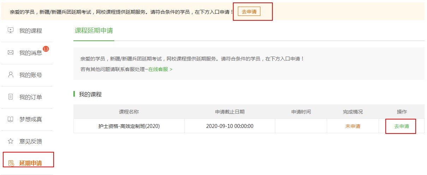Open 意见反馈 in the sidebar menu
Viewport: 427px width, 175px height.
point(30,141)
